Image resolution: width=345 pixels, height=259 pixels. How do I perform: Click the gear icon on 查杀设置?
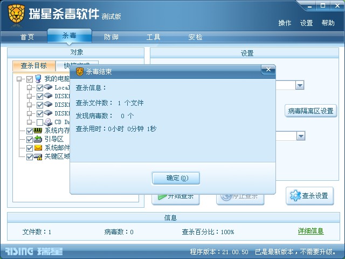click(x=295, y=195)
